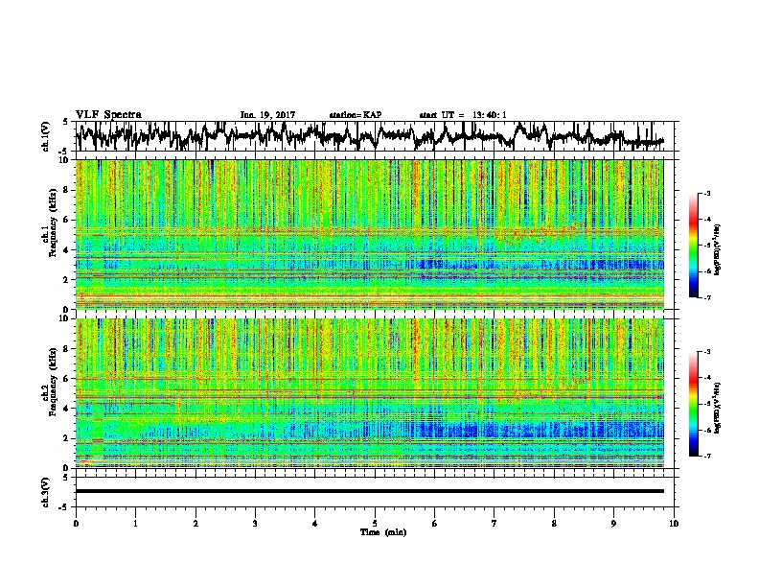Click the time axis tick label "10"
This screenshot has height=587, width=759.
pos(674,523)
